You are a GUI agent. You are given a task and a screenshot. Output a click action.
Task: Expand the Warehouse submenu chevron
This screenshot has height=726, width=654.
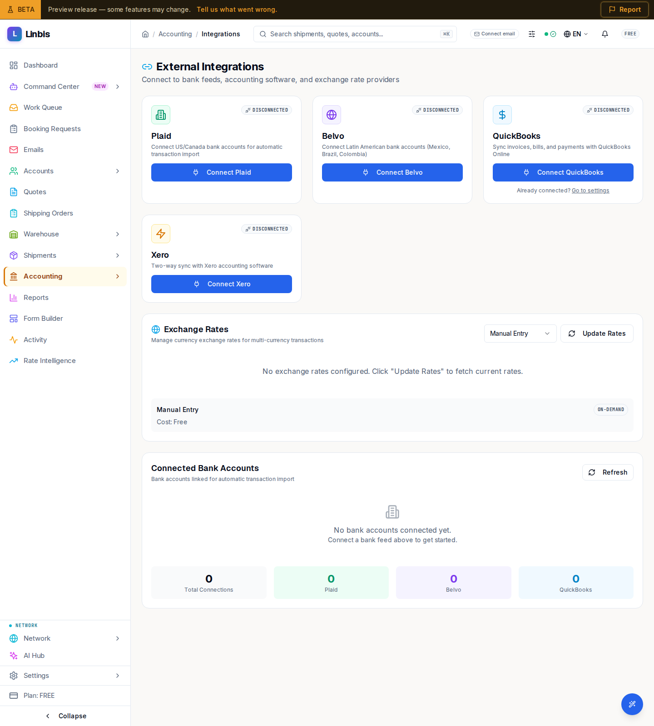(x=118, y=234)
